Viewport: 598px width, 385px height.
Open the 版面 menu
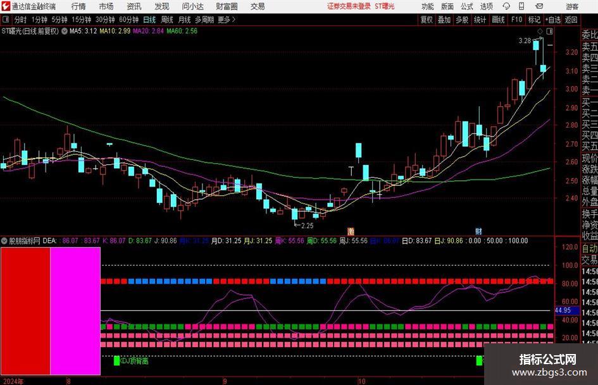point(447,6)
